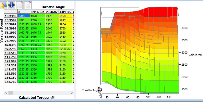
Task: Select the 2.04687 throttle angle column header
Action: pyautogui.click(x=52, y=12)
